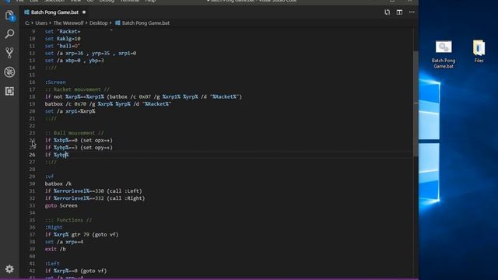Click the line calling ':Right' on errorlevel 332

pos(95,198)
